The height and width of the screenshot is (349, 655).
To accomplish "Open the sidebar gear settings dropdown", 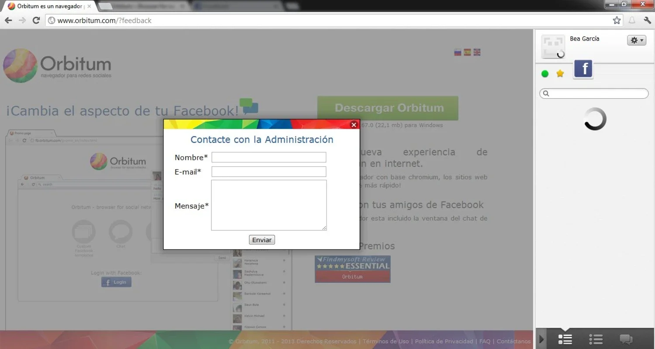I will tap(636, 40).
